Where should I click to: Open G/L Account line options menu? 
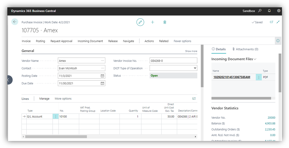pyautogui.click(x=56, y=116)
